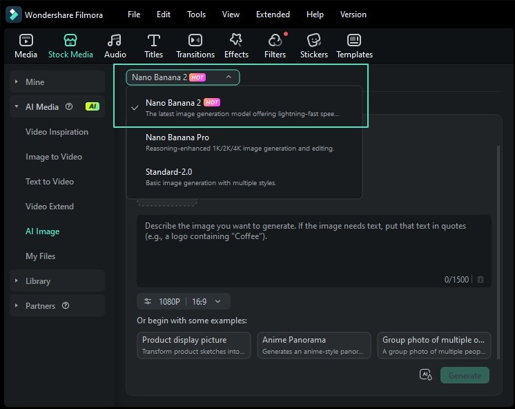Open Video Inspiration in sidebar

[57, 132]
